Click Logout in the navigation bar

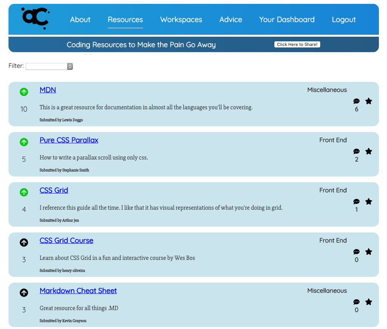pyautogui.click(x=343, y=20)
